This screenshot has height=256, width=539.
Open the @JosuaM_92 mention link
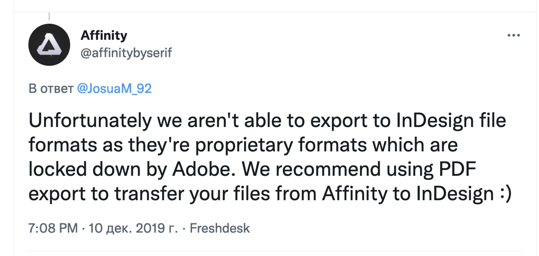click(114, 88)
